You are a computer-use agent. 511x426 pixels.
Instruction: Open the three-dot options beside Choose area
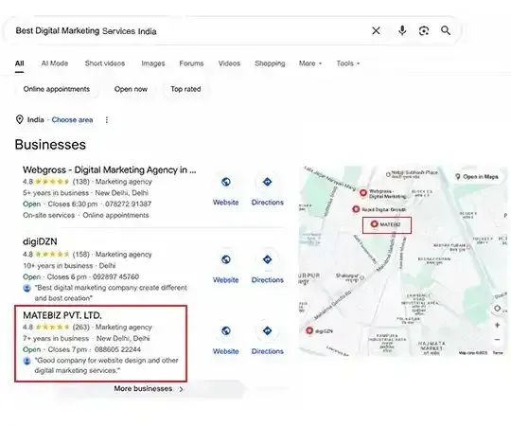click(x=107, y=120)
